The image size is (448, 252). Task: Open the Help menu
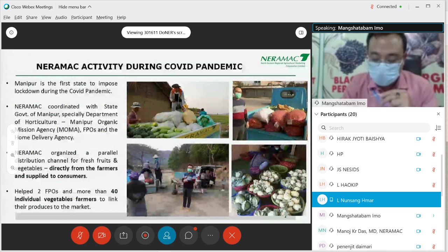point(121,17)
